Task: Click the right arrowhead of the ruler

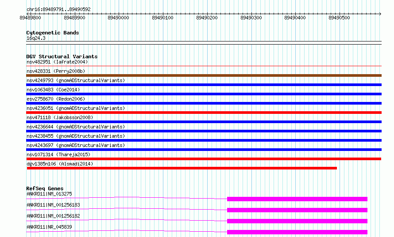Action: tap(380, 14)
